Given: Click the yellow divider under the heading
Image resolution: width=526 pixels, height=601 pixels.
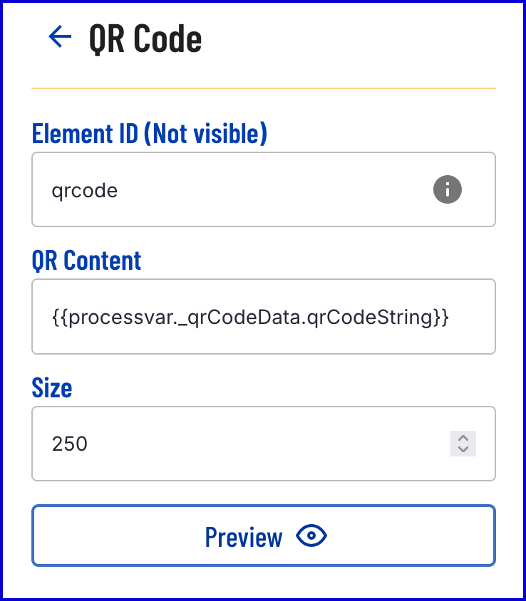Looking at the screenshot, I should click(264, 88).
